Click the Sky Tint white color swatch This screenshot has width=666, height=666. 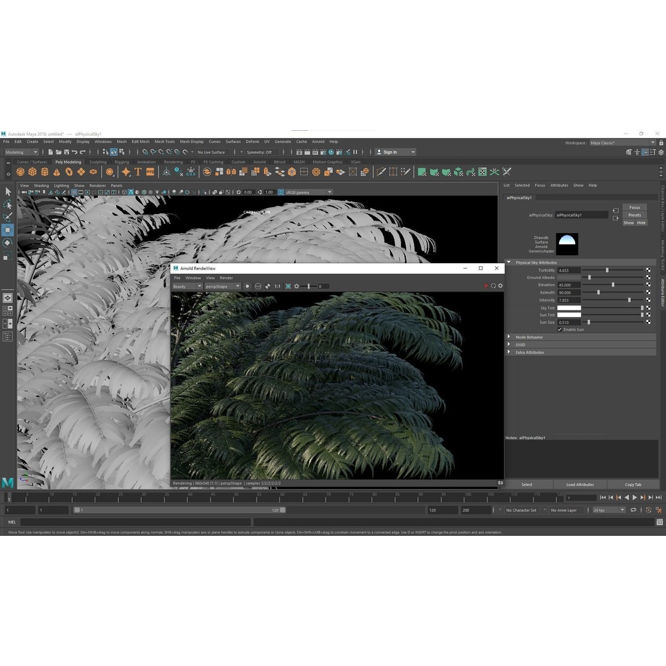(569, 308)
